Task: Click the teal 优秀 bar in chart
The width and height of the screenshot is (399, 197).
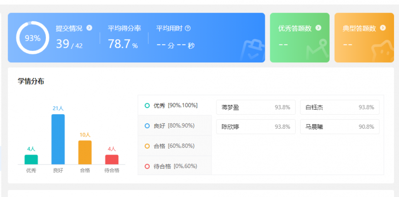Action: coord(31,160)
